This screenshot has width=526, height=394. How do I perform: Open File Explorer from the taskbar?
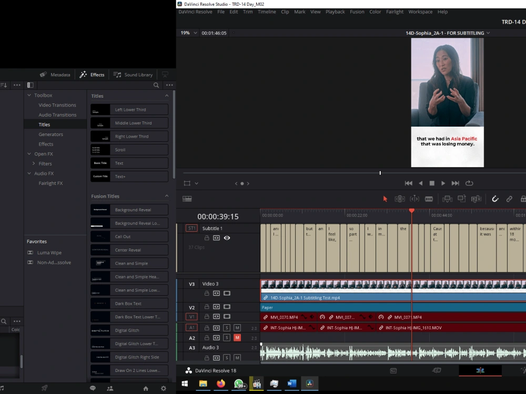click(x=203, y=383)
